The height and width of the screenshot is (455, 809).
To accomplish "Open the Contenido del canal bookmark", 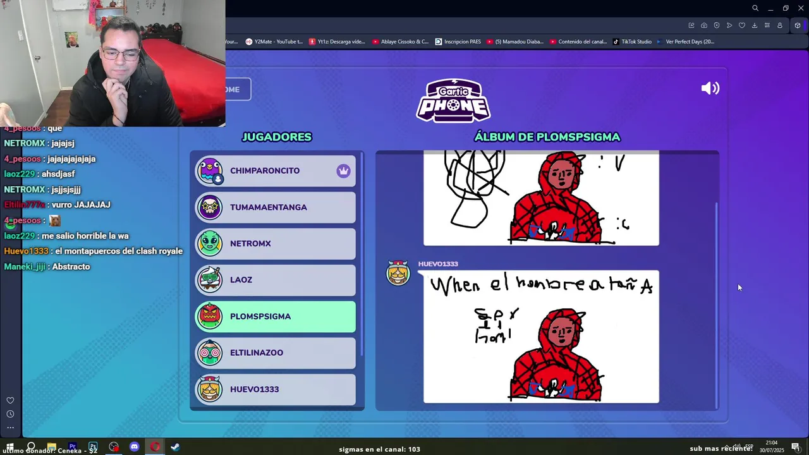I will pyautogui.click(x=578, y=42).
